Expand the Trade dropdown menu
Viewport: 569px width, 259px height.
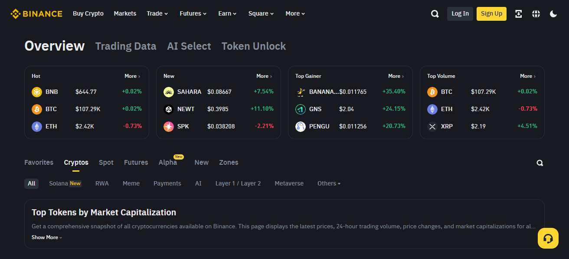coord(157,14)
